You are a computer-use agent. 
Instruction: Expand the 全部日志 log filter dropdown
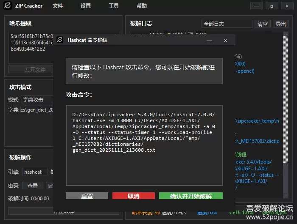[227, 24]
